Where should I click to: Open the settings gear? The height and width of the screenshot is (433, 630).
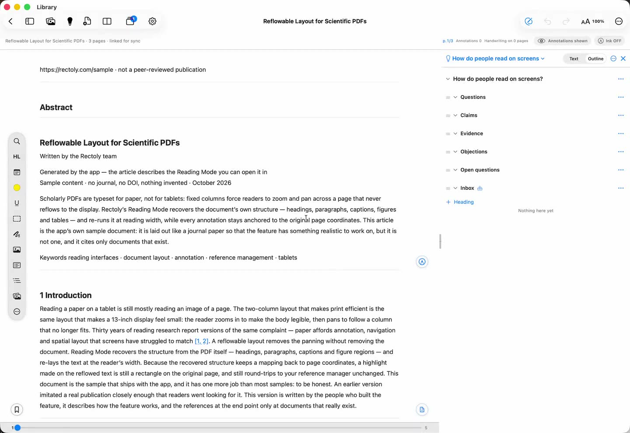(152, 21)
